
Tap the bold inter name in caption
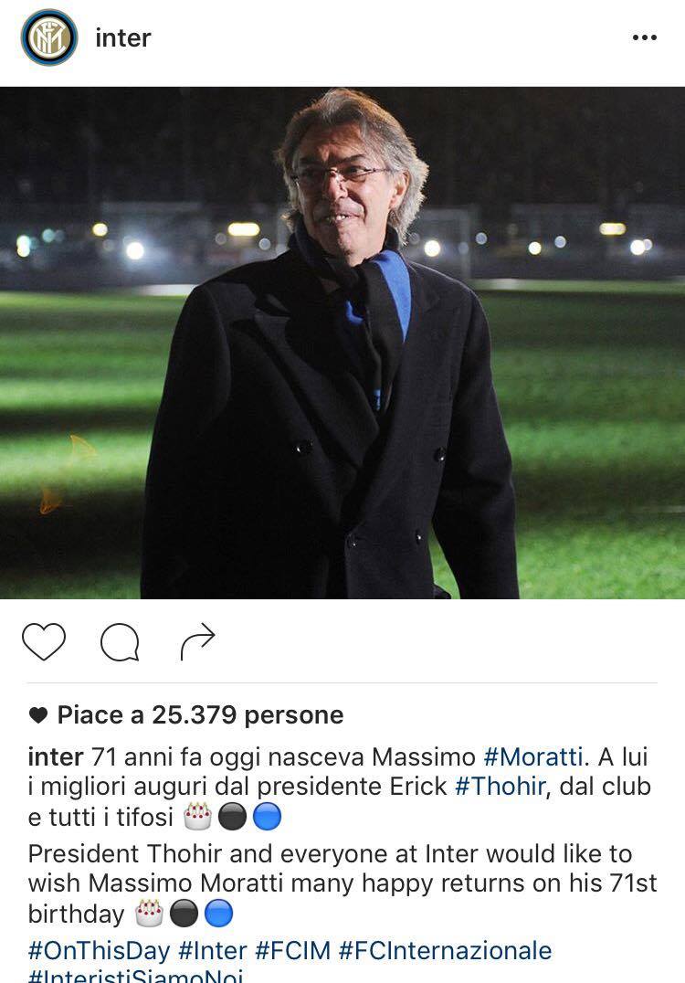click(x=55, y=756)
